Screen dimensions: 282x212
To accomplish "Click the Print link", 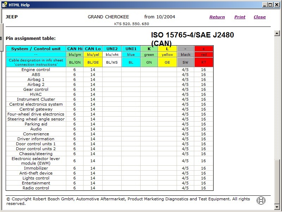I will [x=240, y=17].
